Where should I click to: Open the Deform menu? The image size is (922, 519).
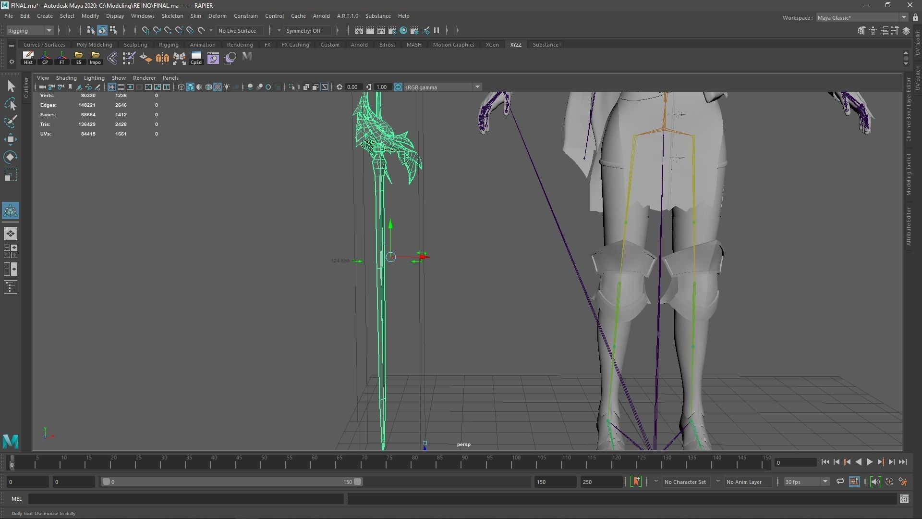[217, 16]
